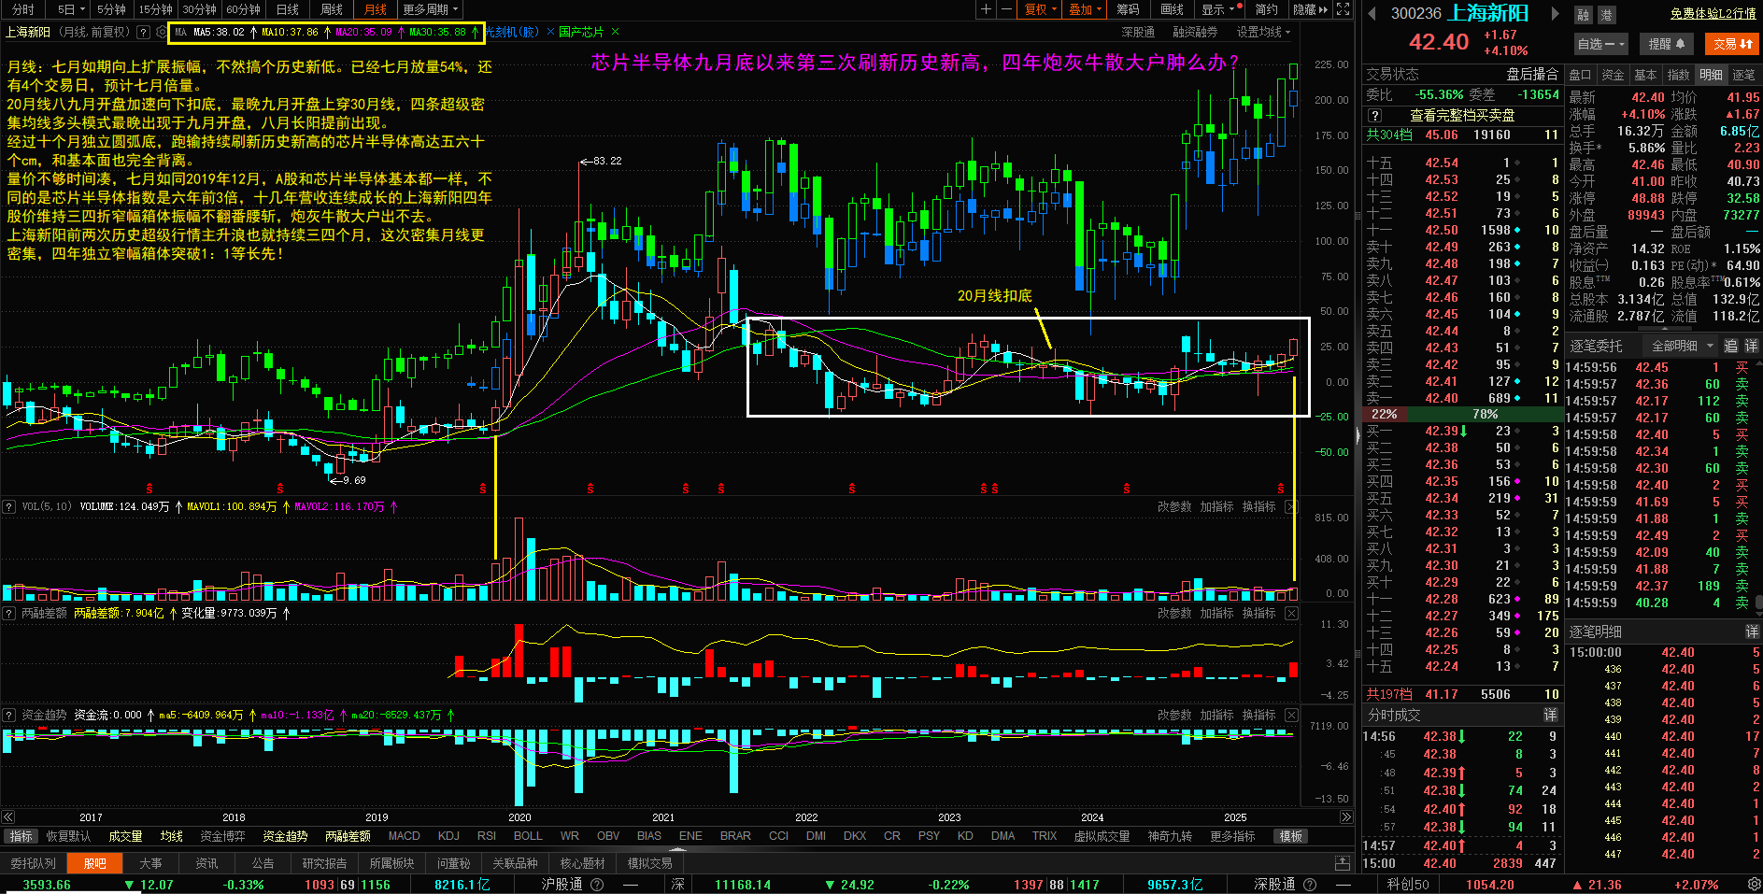Open the 公告 announcements tab
This screenshot has width=1763, height=894.
click(263, 863)
